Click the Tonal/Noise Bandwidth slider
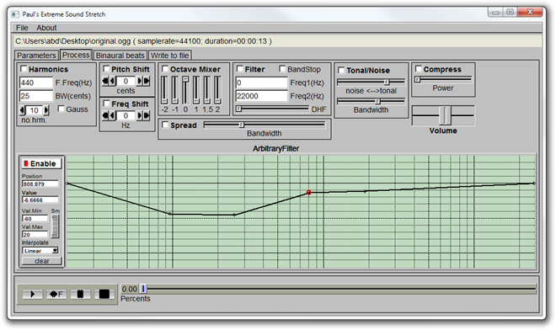 tap(371, 101)
